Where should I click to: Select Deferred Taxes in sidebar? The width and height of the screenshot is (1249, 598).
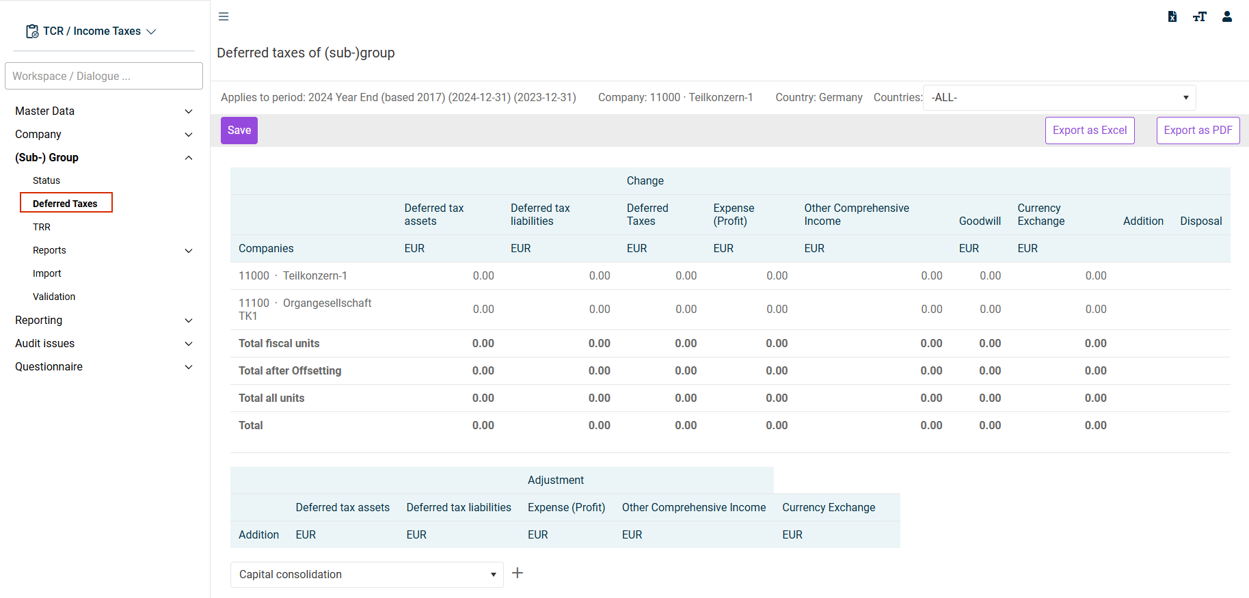66,203
